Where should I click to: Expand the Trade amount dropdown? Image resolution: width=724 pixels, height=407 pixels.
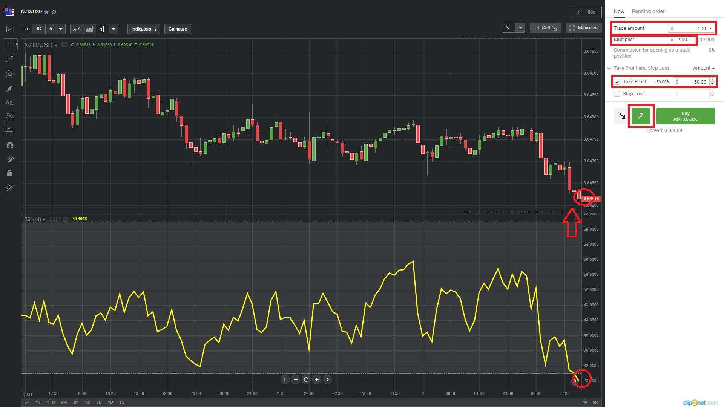pyautogui.click(x=710, y=28)
